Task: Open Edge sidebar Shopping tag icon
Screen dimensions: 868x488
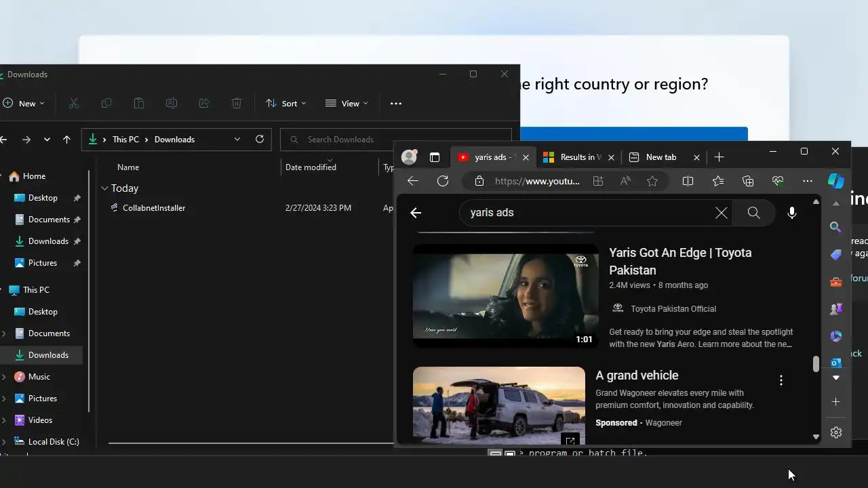Action: 836,254
